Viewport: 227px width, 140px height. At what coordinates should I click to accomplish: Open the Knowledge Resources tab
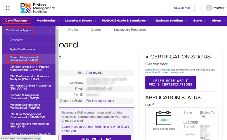130,30
